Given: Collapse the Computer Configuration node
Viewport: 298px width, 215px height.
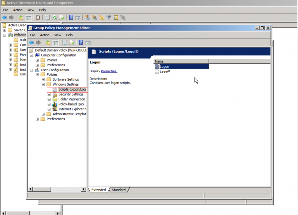Looking at the screenshot, I should (31, 55).
